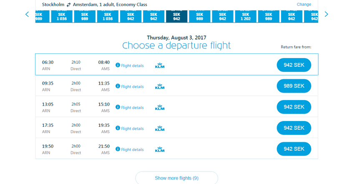The image size is (342, 184).
Task: Click the route swap arrows icon
Action: [68, 4]
